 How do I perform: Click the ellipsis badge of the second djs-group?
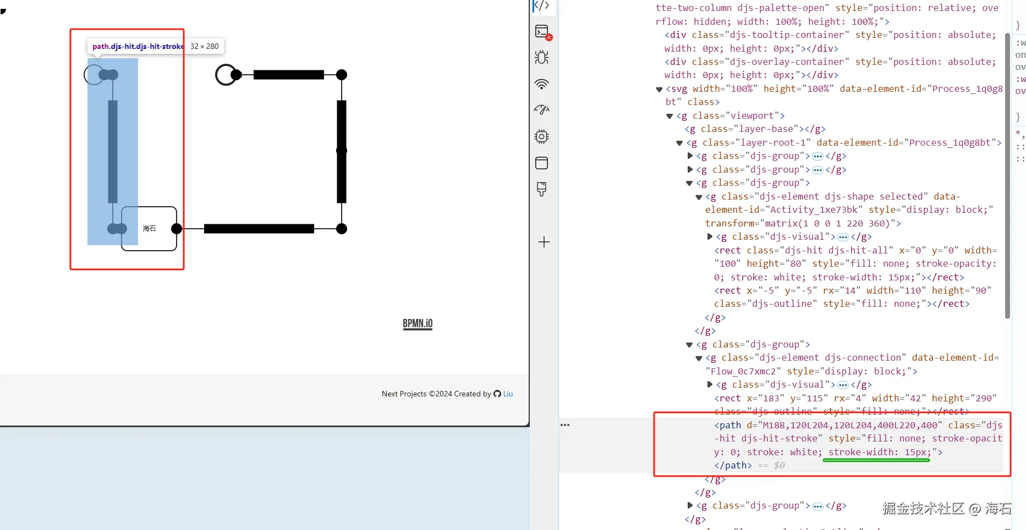point(818,170)
